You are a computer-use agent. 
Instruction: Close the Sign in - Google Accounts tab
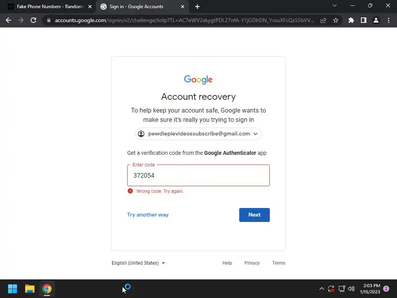coord(183,7)
